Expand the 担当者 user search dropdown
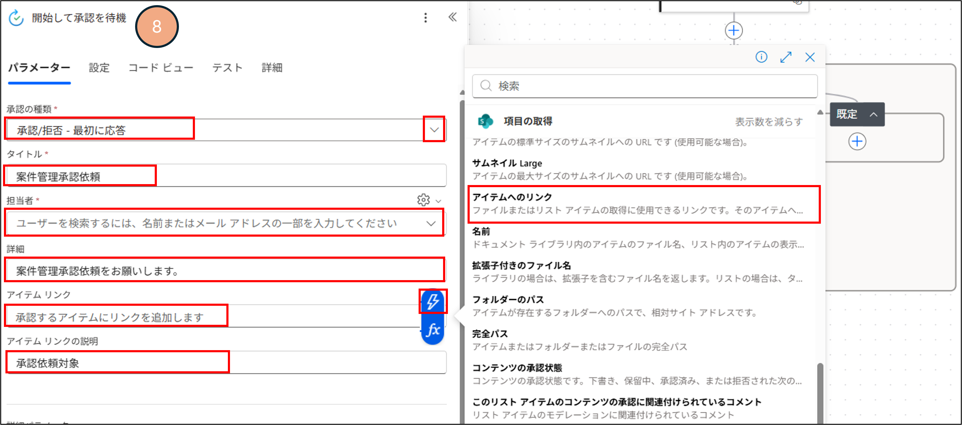The image size is (962, 425). click(x=431, y=223)
